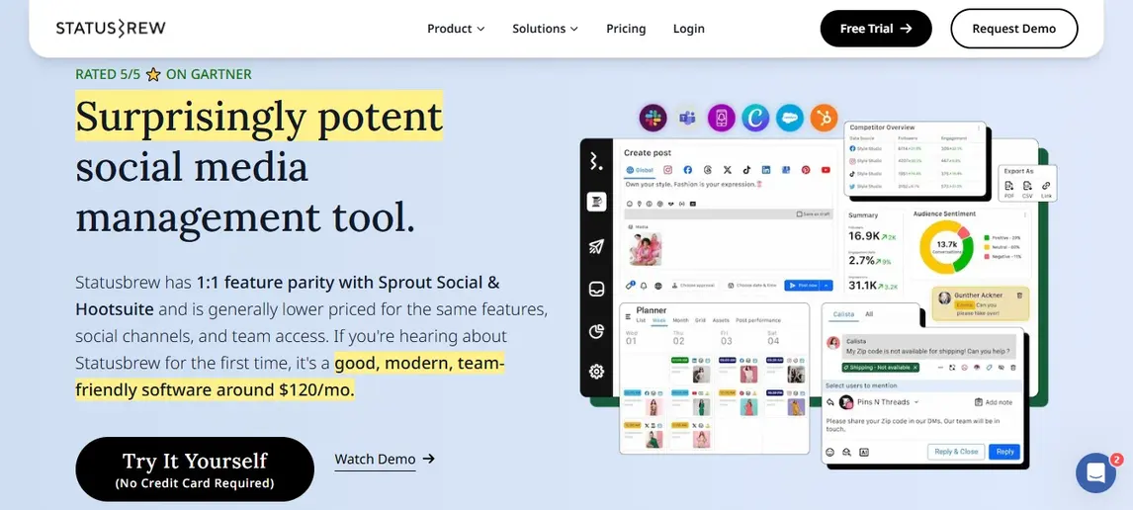
Task: Expand the Solutions dropdown menu
Action: 545,29
